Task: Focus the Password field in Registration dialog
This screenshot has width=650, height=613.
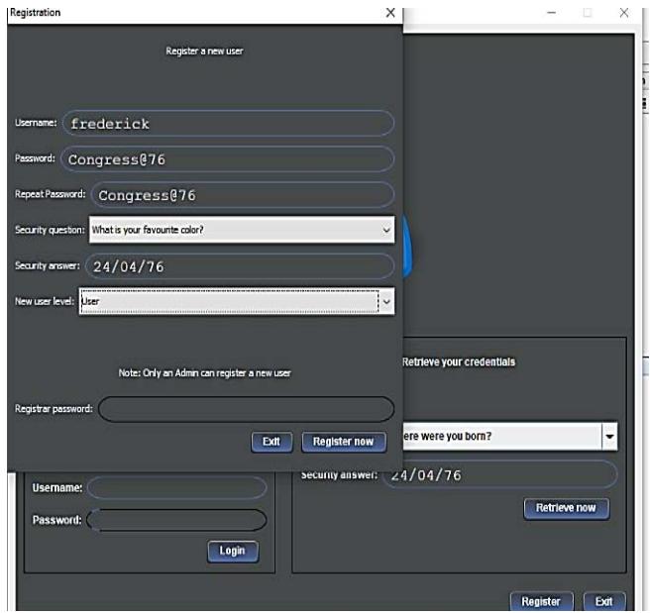Action: [228, 159]
